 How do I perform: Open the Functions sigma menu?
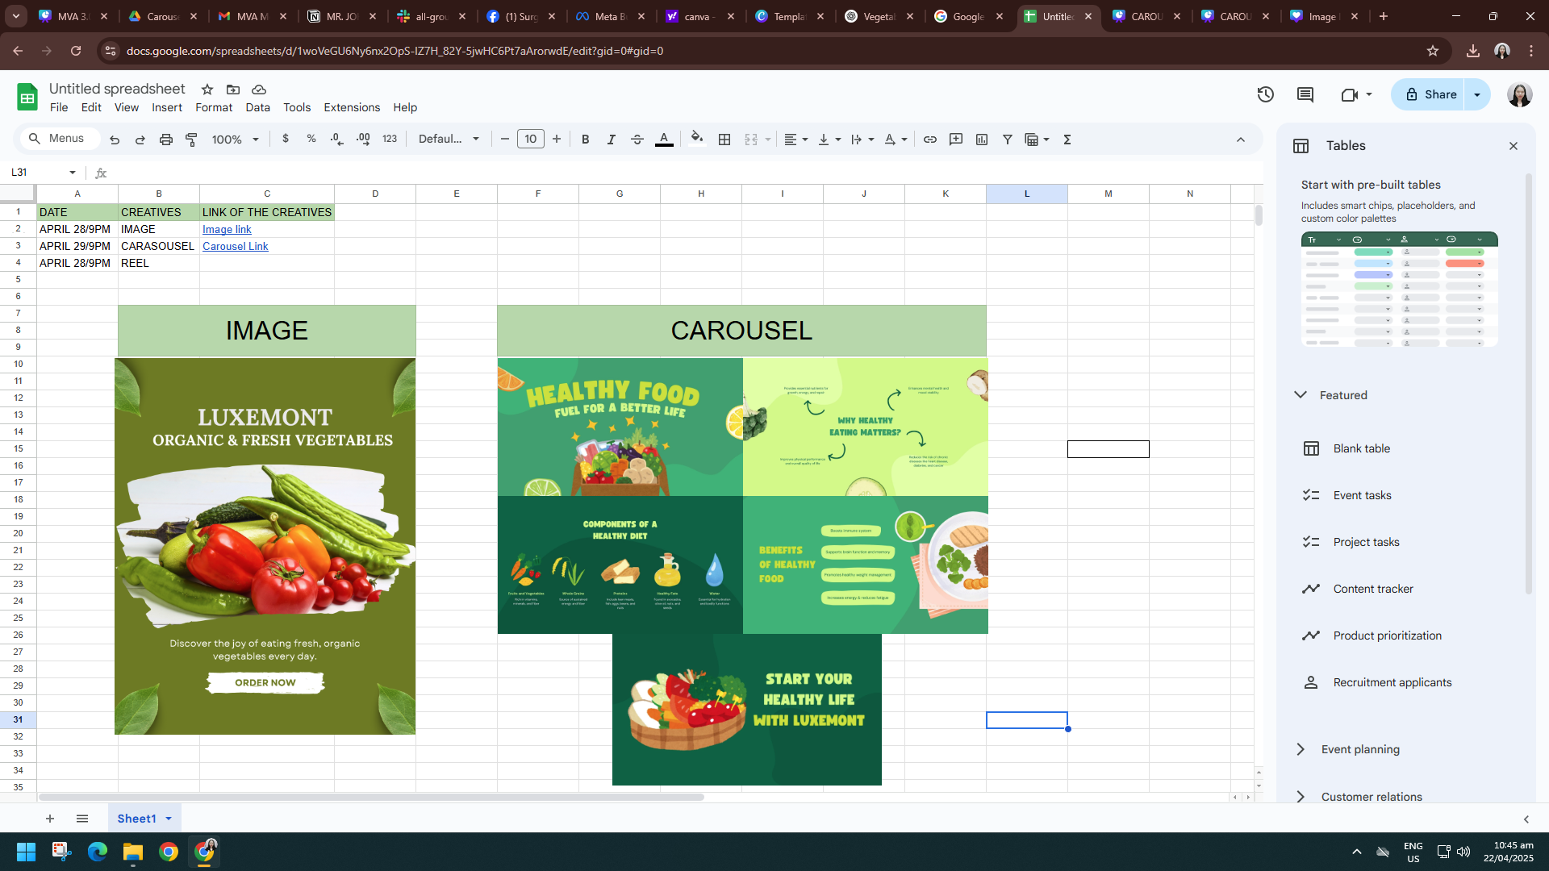coord(1067,140)
